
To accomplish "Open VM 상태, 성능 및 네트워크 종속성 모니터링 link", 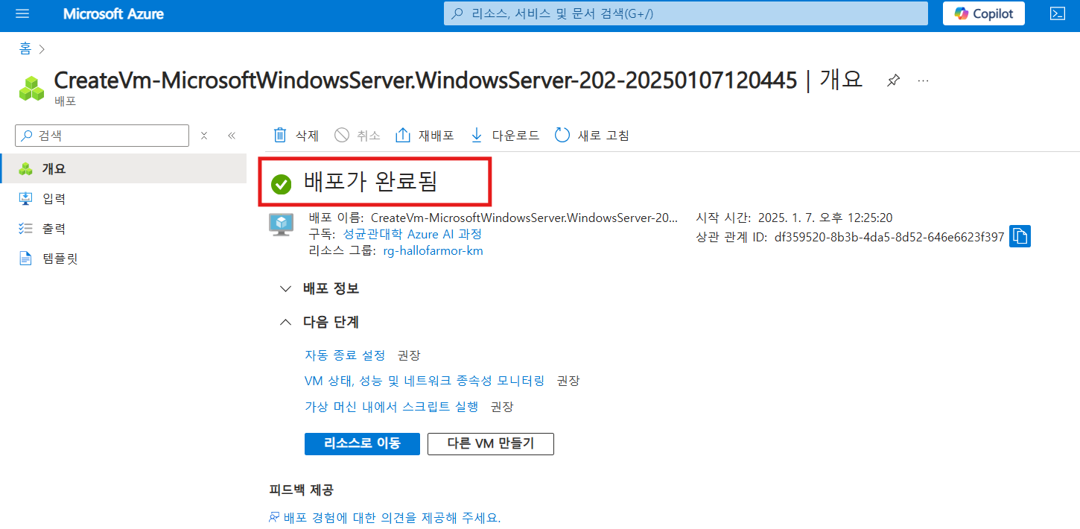I will (425, 381).
